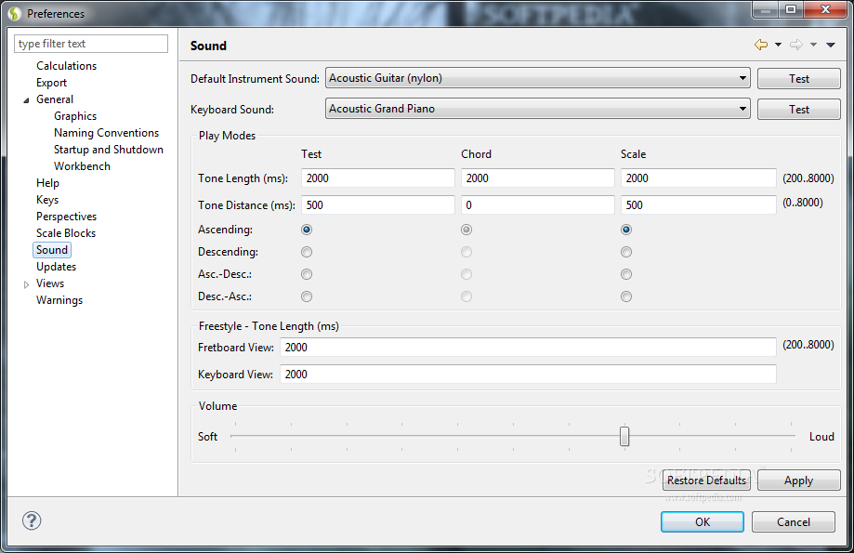Open Warnings preferences page
This screenshot has width=854, height=553.
[x=59, y=300]
